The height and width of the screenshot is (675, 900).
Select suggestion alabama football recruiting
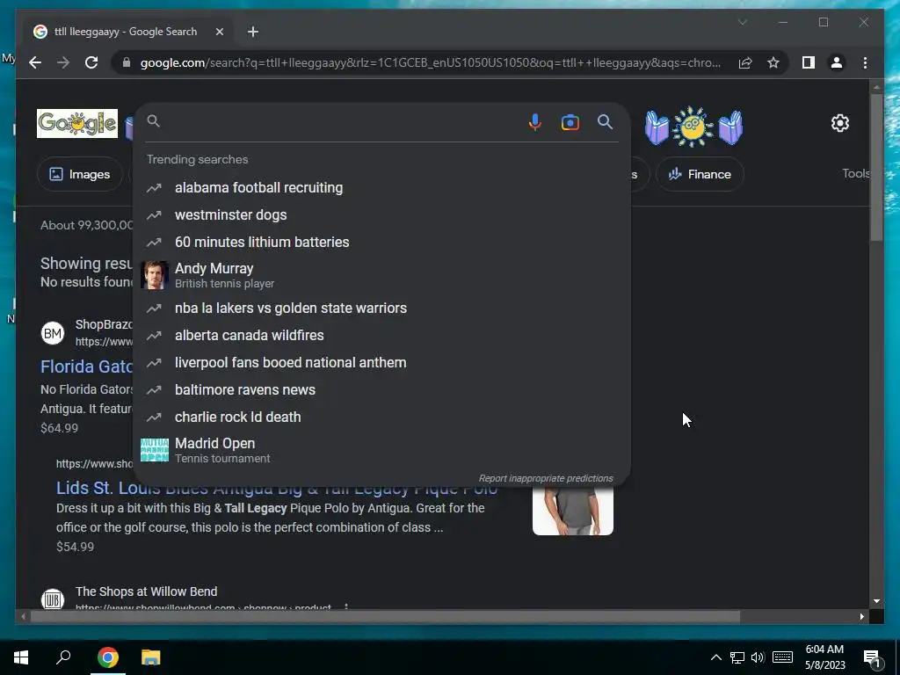tap(381, 188)
